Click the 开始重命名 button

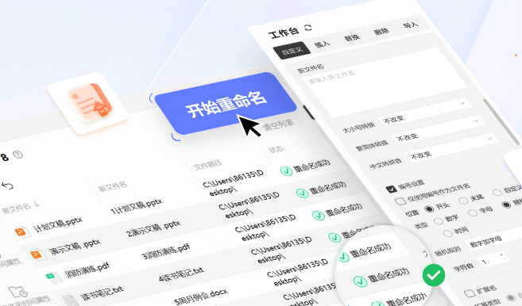pyautogui.click(x=226, y=103)
